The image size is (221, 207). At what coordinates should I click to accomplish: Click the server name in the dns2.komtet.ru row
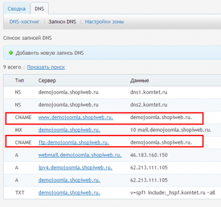pyautogui.click(x=69, y=105)
